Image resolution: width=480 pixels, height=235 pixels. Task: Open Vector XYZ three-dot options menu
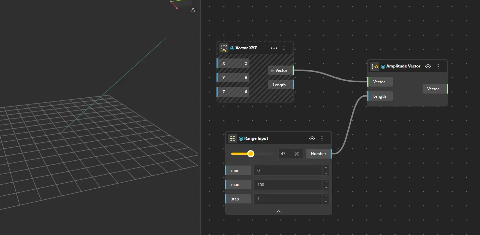tap(284, 48)
